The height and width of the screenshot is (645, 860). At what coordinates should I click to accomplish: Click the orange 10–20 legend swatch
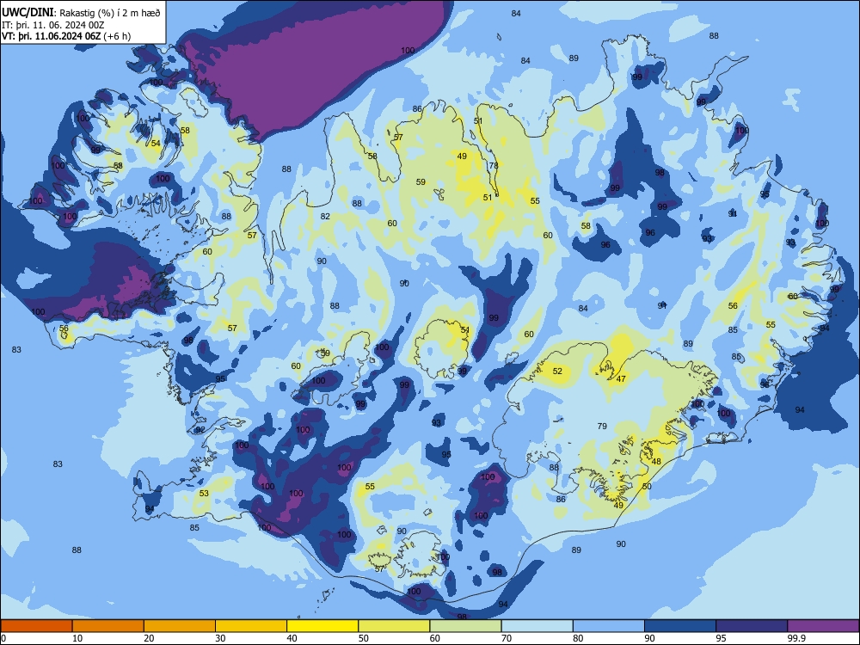(108, 626)
